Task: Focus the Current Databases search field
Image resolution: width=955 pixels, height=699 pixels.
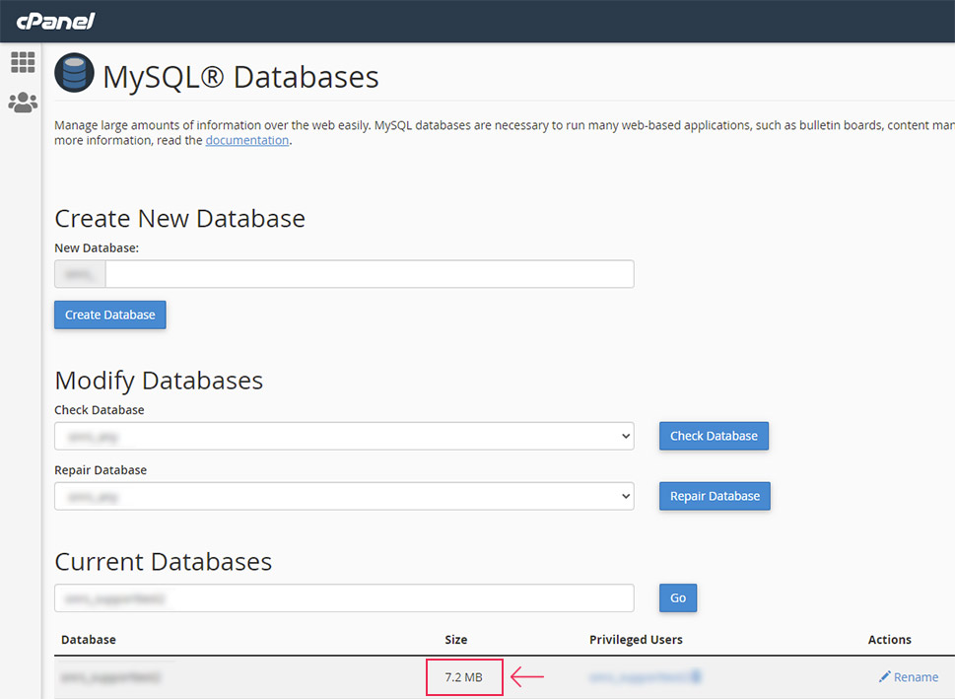Action: point(344,597)
